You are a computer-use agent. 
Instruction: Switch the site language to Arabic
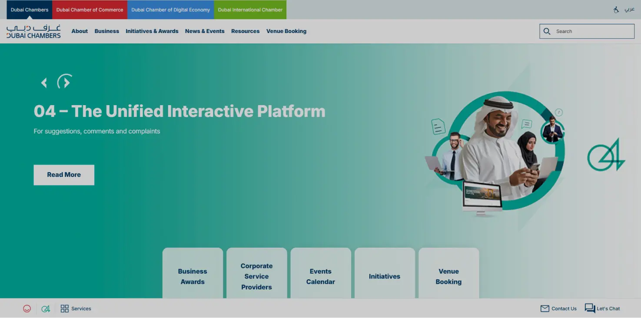630,10
